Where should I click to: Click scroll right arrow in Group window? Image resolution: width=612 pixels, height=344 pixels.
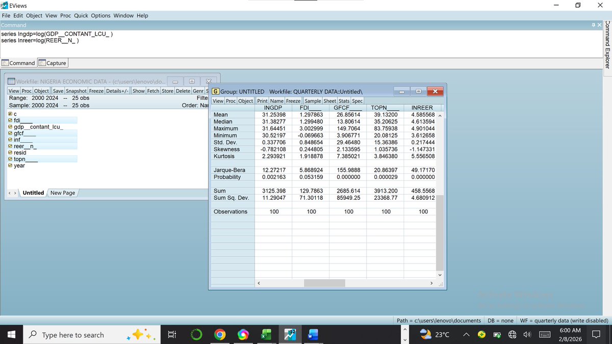(x=432, y=283)
